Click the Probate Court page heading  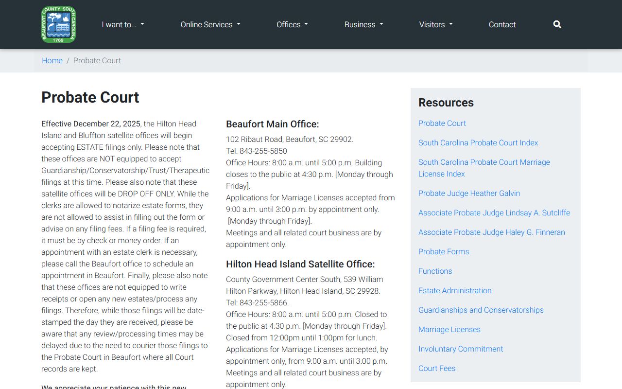click(x=90, y=97)
